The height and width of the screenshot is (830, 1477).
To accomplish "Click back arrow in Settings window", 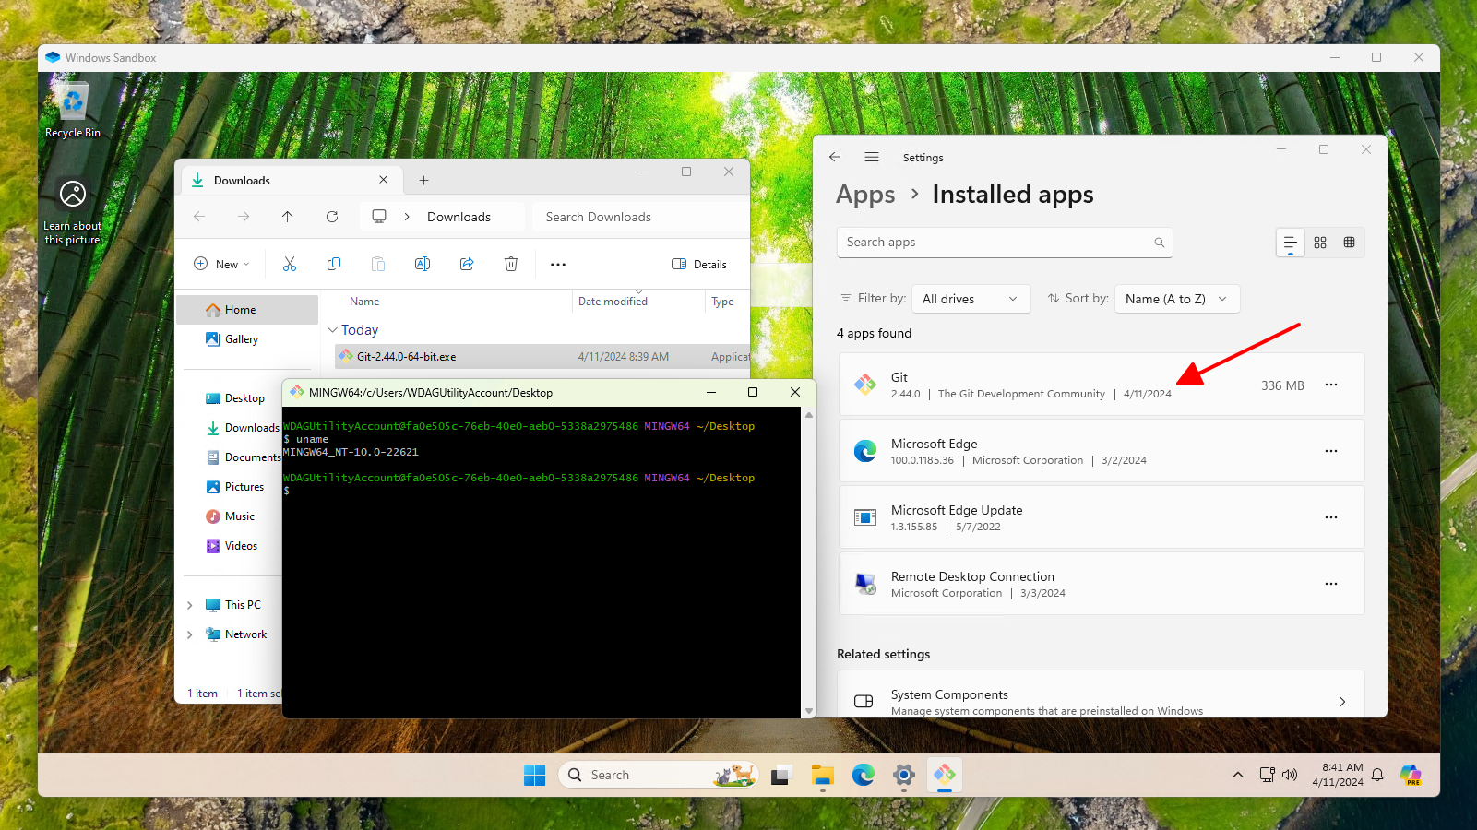I will click(835, 157).
